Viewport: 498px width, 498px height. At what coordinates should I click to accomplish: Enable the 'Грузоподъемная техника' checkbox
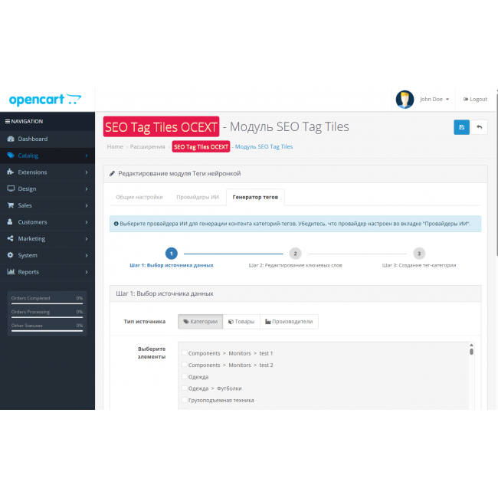click(x=185, y=400)
